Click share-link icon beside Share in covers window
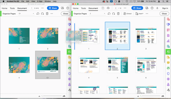This screenshot has width=171, height=99. tap(62, 8)
